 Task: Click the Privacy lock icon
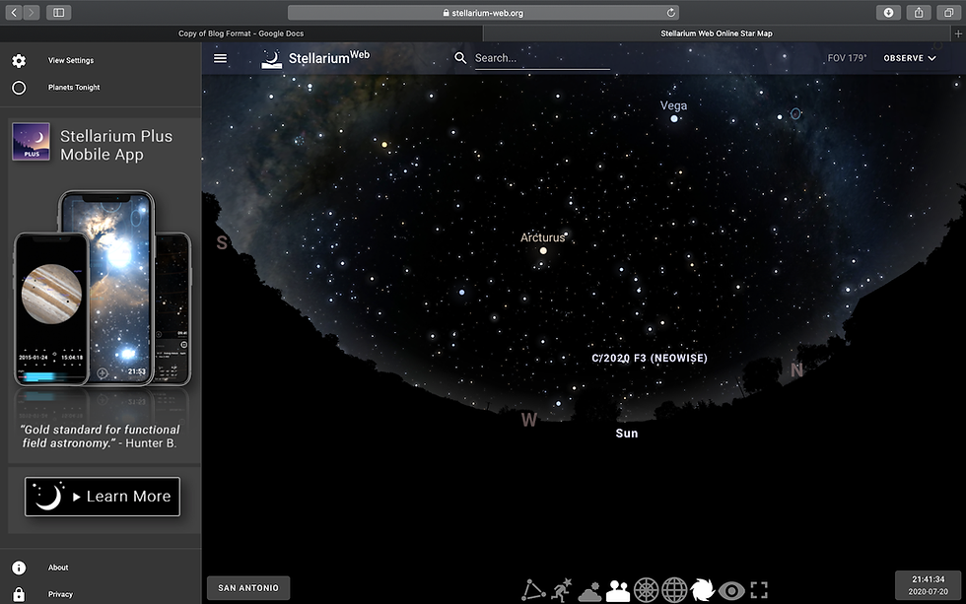point(19,594)
